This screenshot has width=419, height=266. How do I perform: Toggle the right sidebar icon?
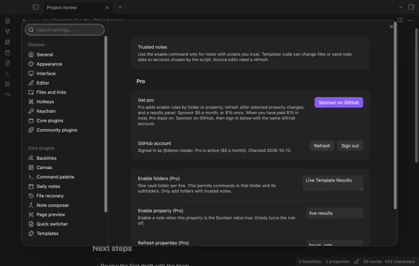pyautogui.click(x=411, y=7)
